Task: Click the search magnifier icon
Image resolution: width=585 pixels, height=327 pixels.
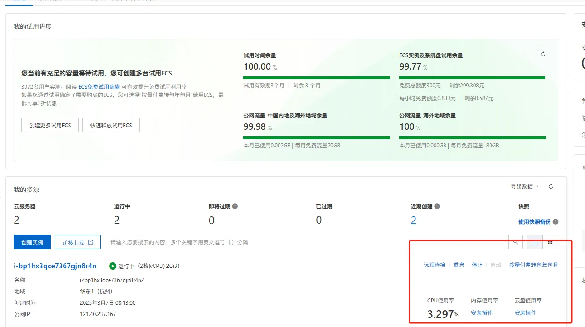Action: pyautogui.click(x=515, y=242)
